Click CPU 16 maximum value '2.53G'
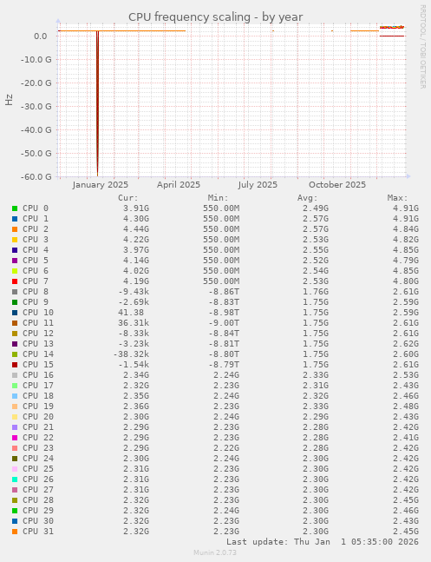The height and width of the screenshot is (562, 431). tap(406, 375)
